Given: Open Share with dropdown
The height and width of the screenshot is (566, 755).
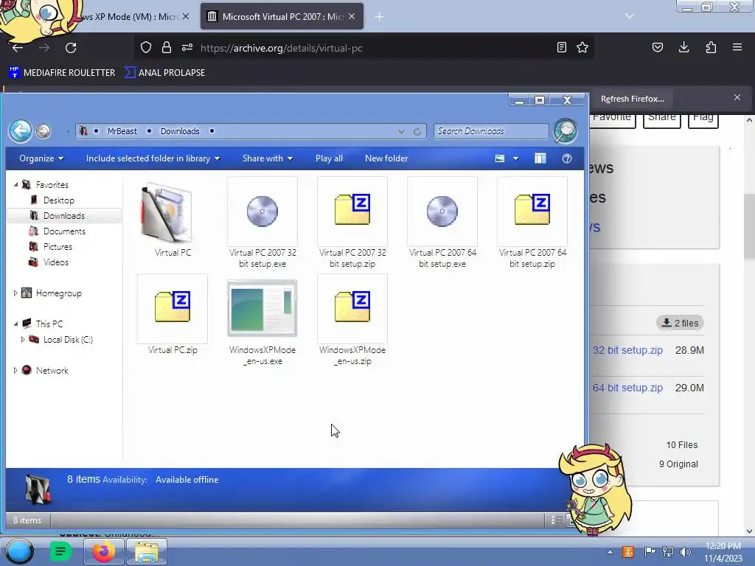Looking at the screenshot, I should pyautogui.click(x=268, y=158).
